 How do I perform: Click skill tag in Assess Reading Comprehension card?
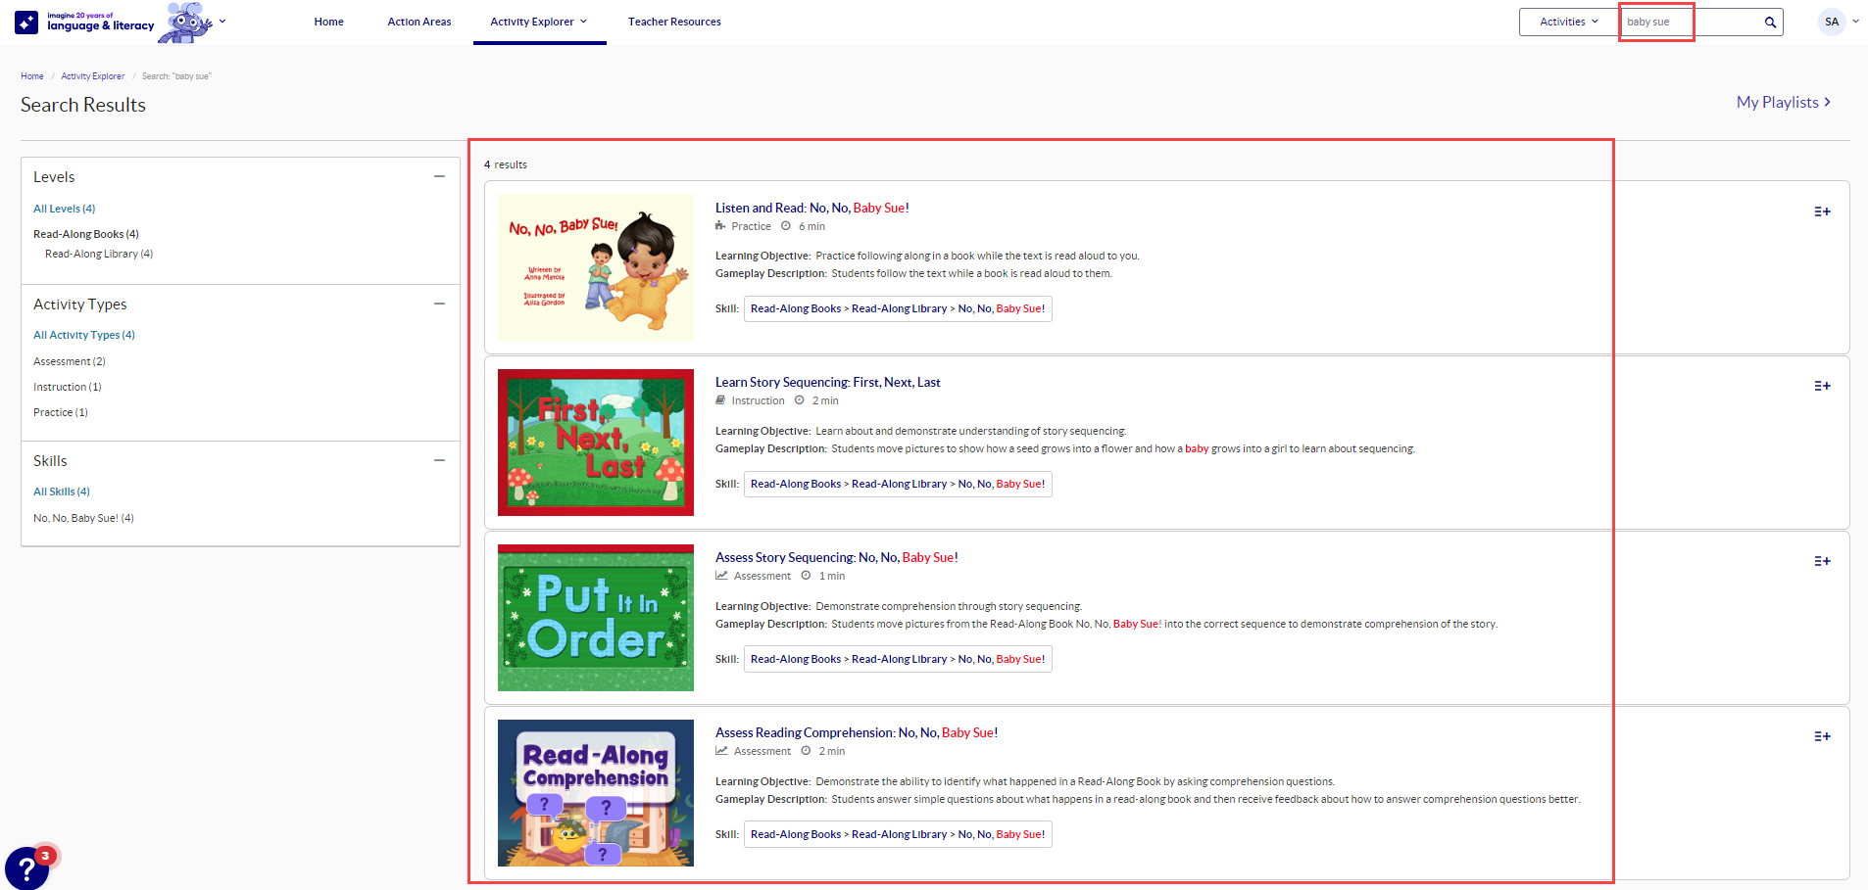click(x=898, y=834)
